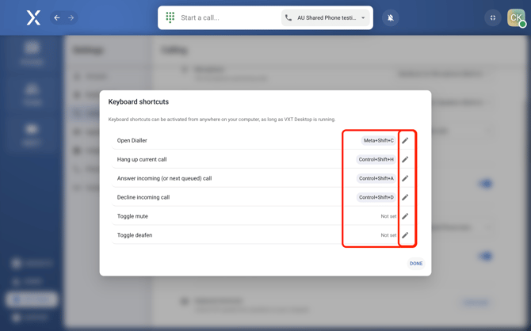Go back with the left arrow
Image resolution: width=531 pixels, height=331 pixels.
pos(57,17)
